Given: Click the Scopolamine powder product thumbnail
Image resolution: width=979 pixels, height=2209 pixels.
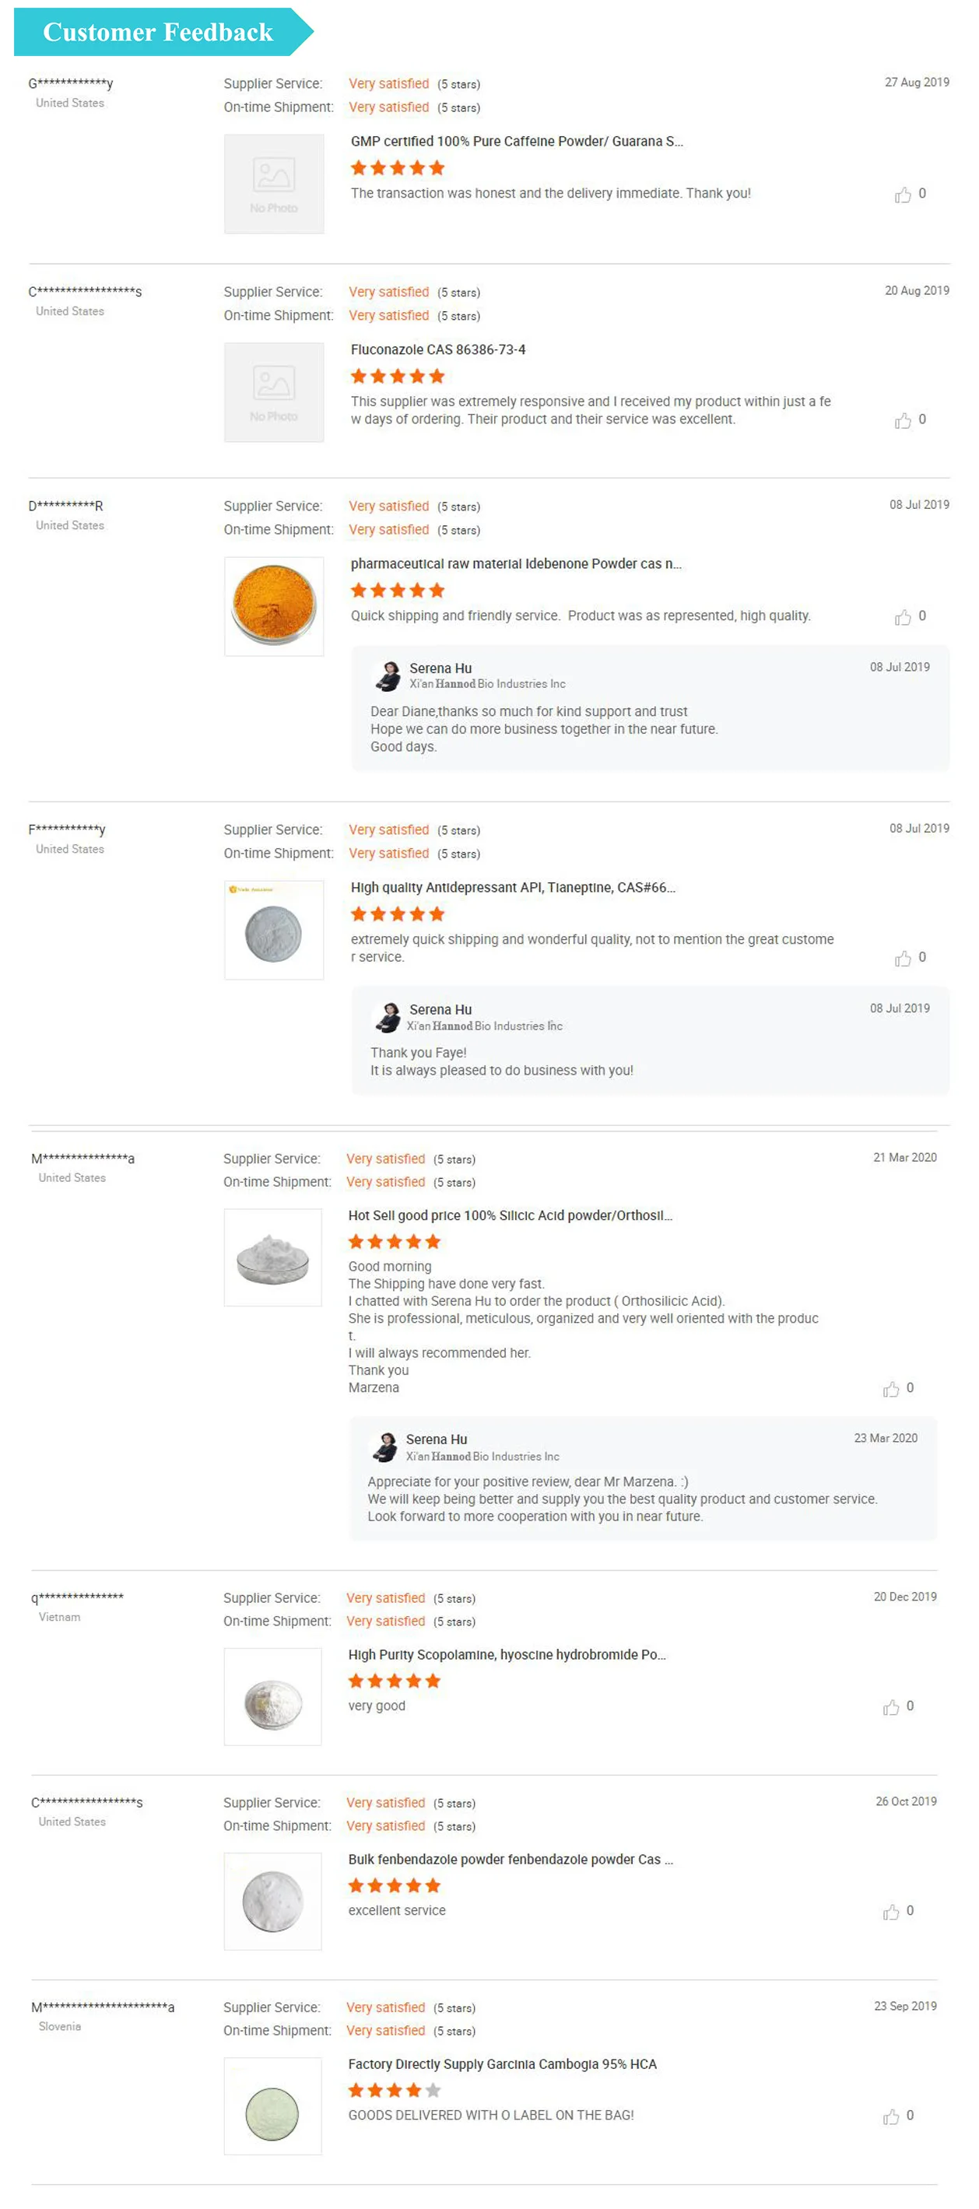Looking at the screenshot, I should (273, 1696).
